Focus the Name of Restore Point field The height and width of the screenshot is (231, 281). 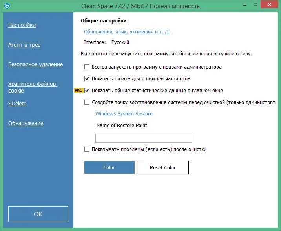tap(144, 138)
